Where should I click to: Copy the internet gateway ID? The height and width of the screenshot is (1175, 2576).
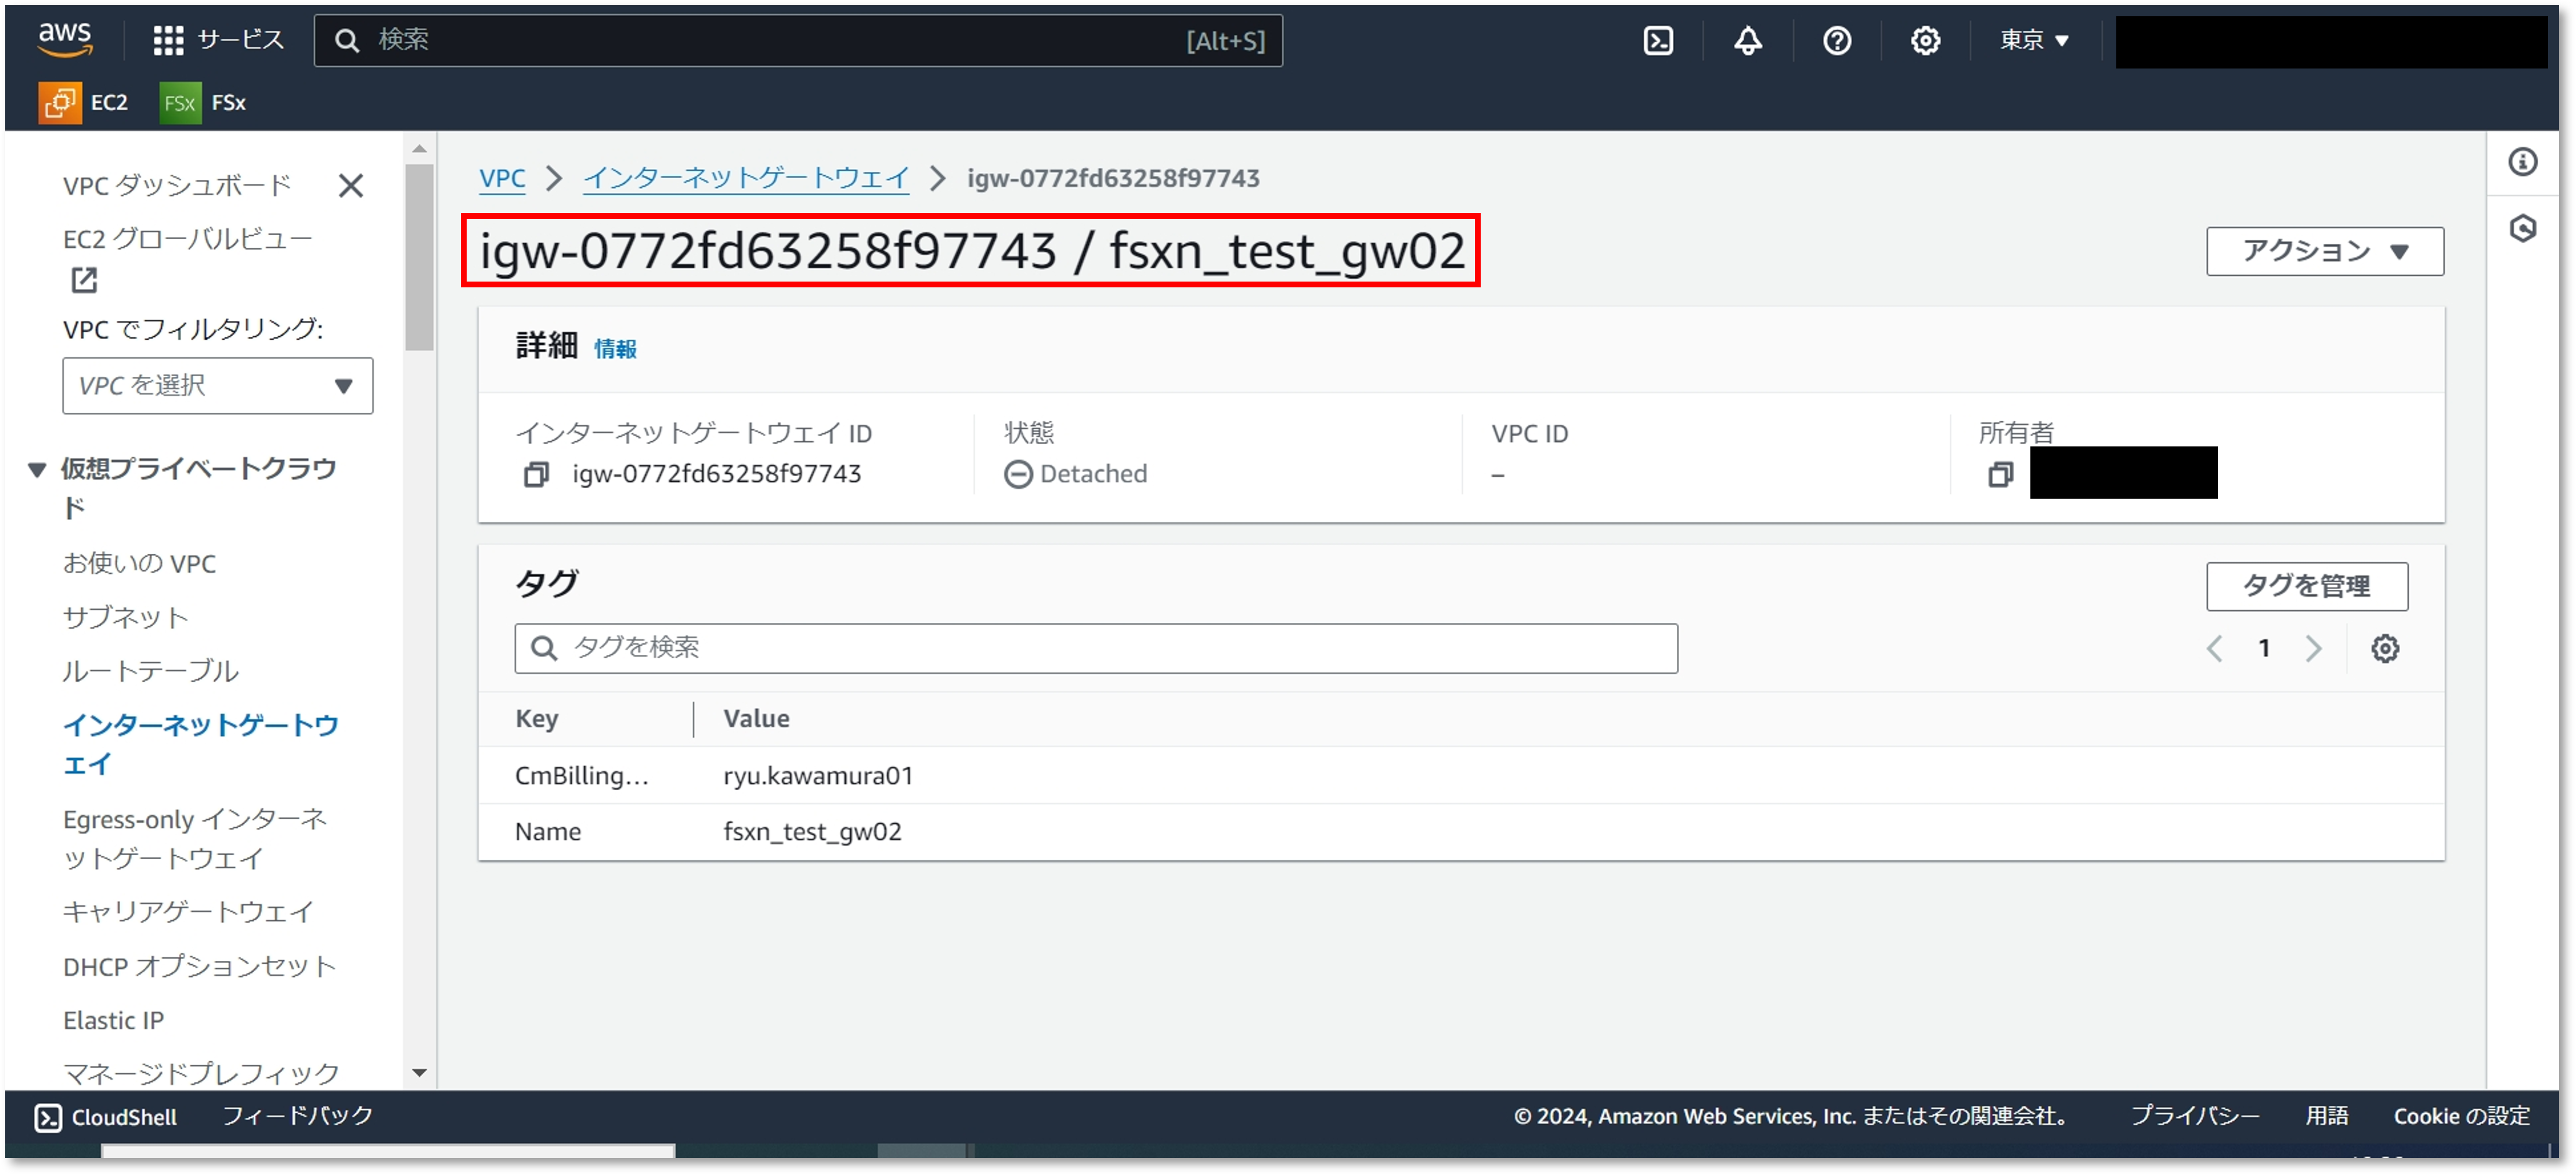click(536, 474)
